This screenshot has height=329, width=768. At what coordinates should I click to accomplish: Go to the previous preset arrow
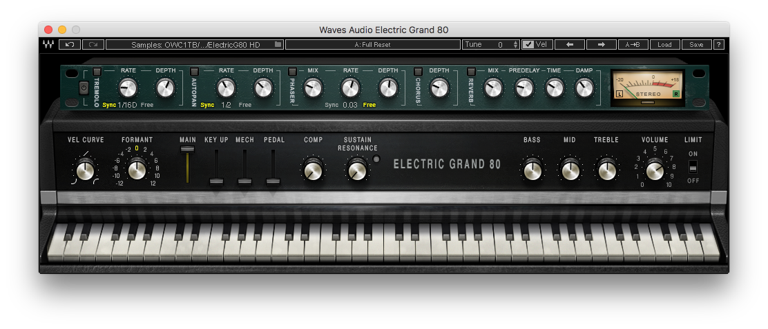[x=570, y=44]
